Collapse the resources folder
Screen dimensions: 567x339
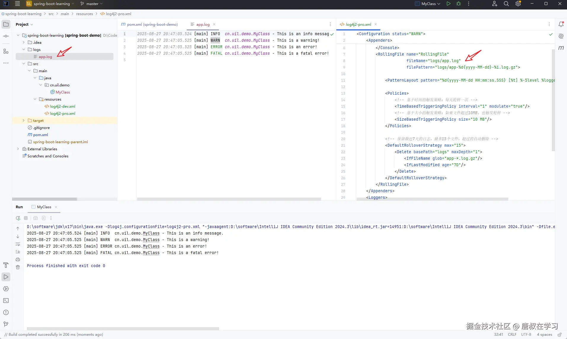[35, 99]
